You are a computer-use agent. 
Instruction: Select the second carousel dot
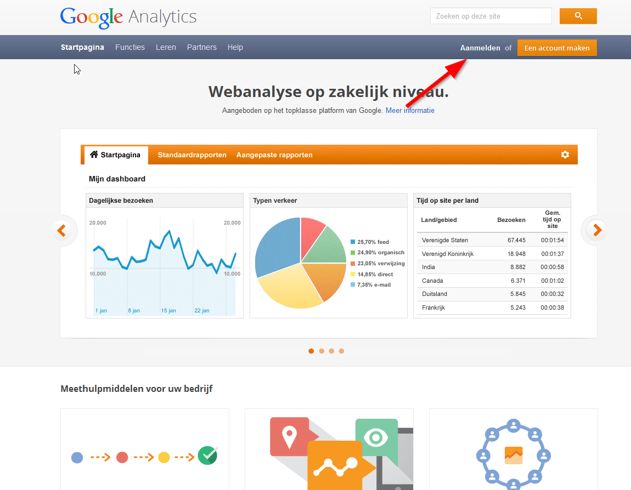click(x=322, y=351)
